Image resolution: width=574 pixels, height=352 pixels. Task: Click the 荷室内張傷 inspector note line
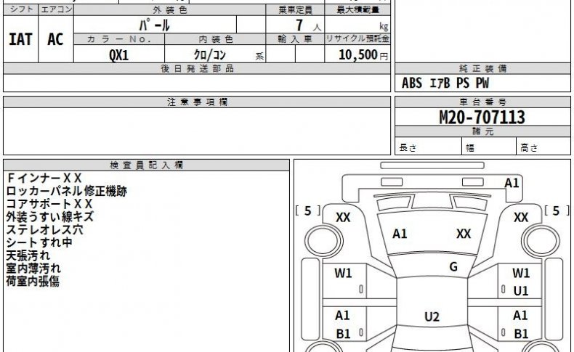click(33, 281)
